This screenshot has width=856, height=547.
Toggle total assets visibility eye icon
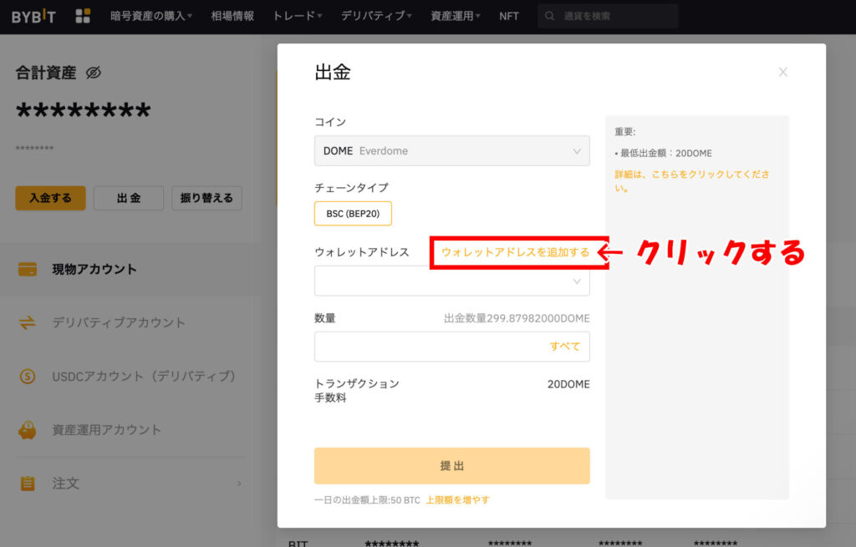tap(94, 73)
